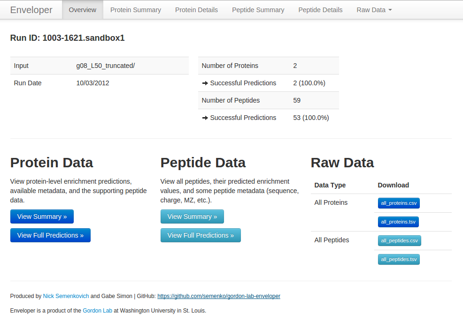
Task: Click the arrow icon beside protein Successful Predictions
Action: point(205,83)
